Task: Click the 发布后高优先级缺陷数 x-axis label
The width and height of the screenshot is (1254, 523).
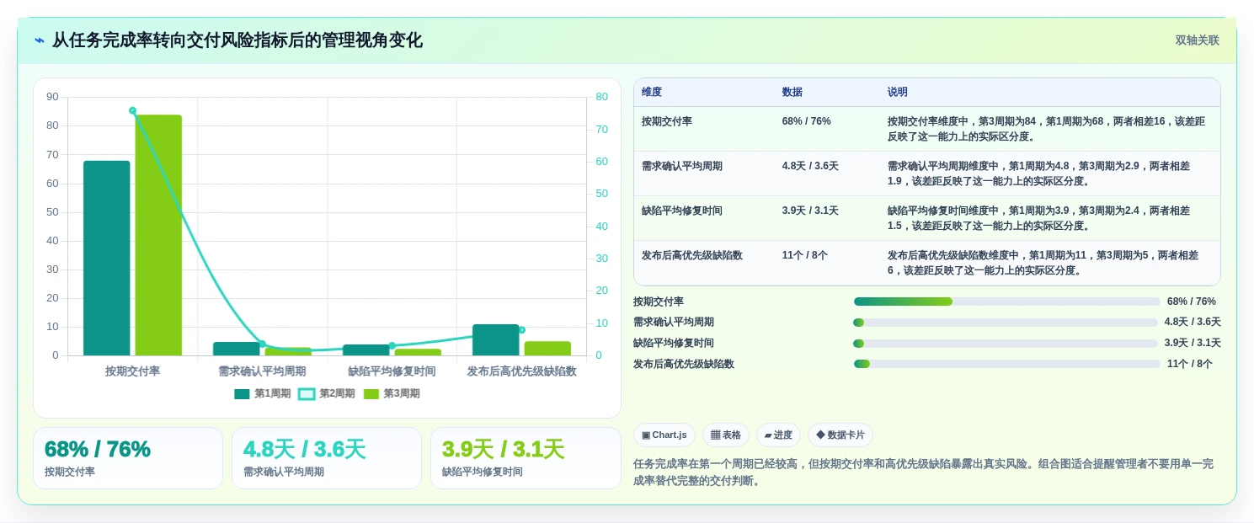Action: coord(521,371)
